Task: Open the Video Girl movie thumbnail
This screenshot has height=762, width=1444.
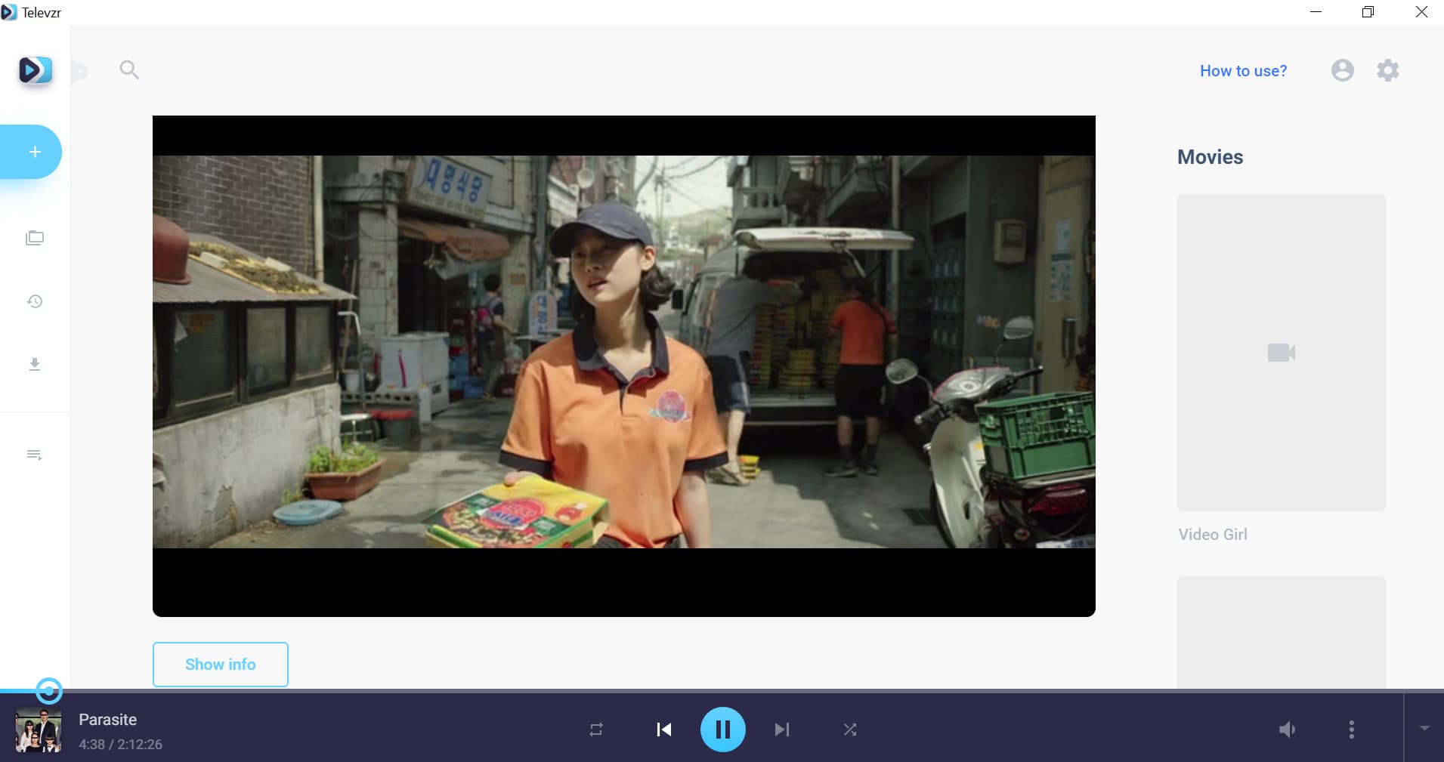Action: 1282,353
